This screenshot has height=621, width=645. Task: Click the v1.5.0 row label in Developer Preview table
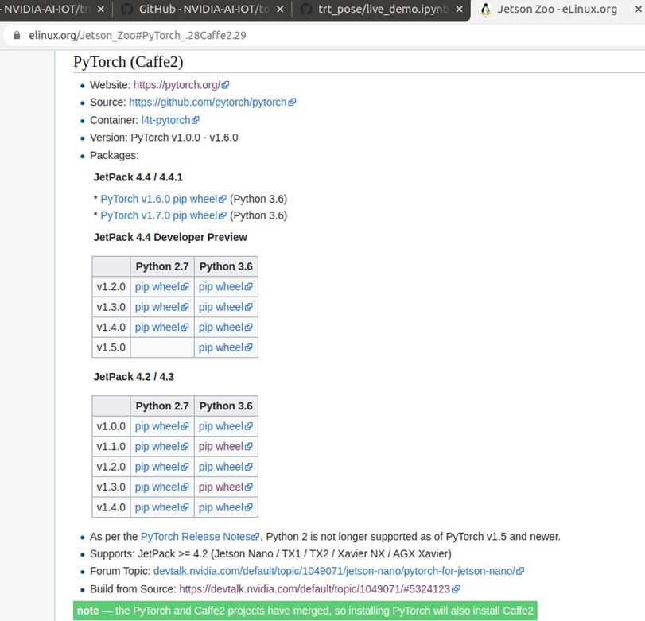point(111,347)
